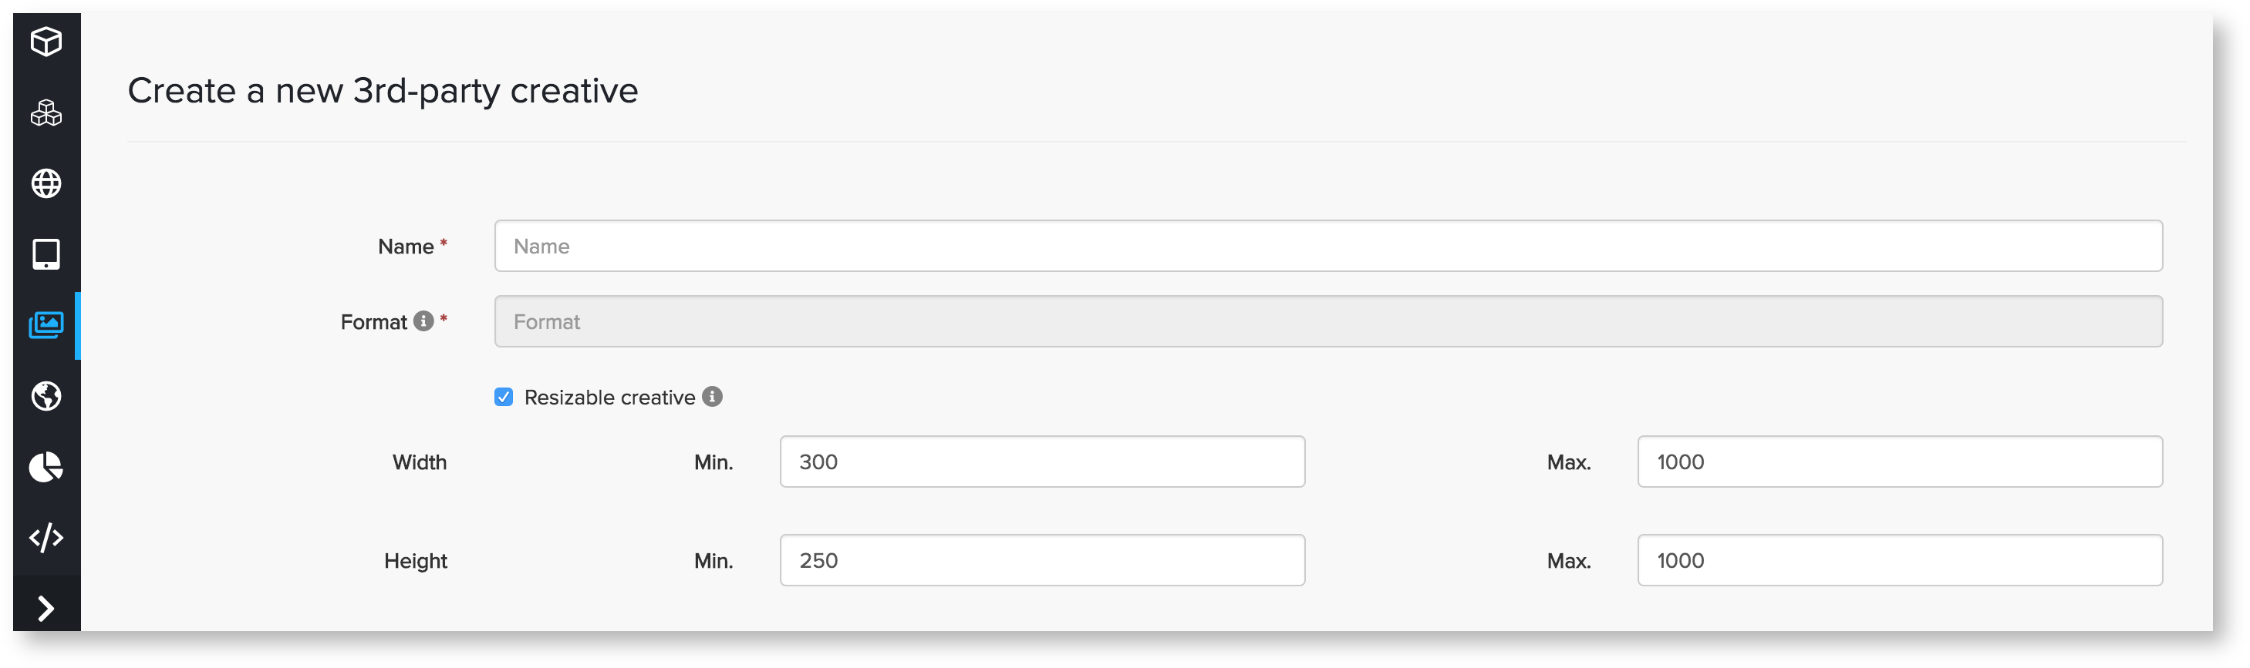The image size is (2250, 668).
Task: Open the pie chart reports icon
Action: [46, 467]
